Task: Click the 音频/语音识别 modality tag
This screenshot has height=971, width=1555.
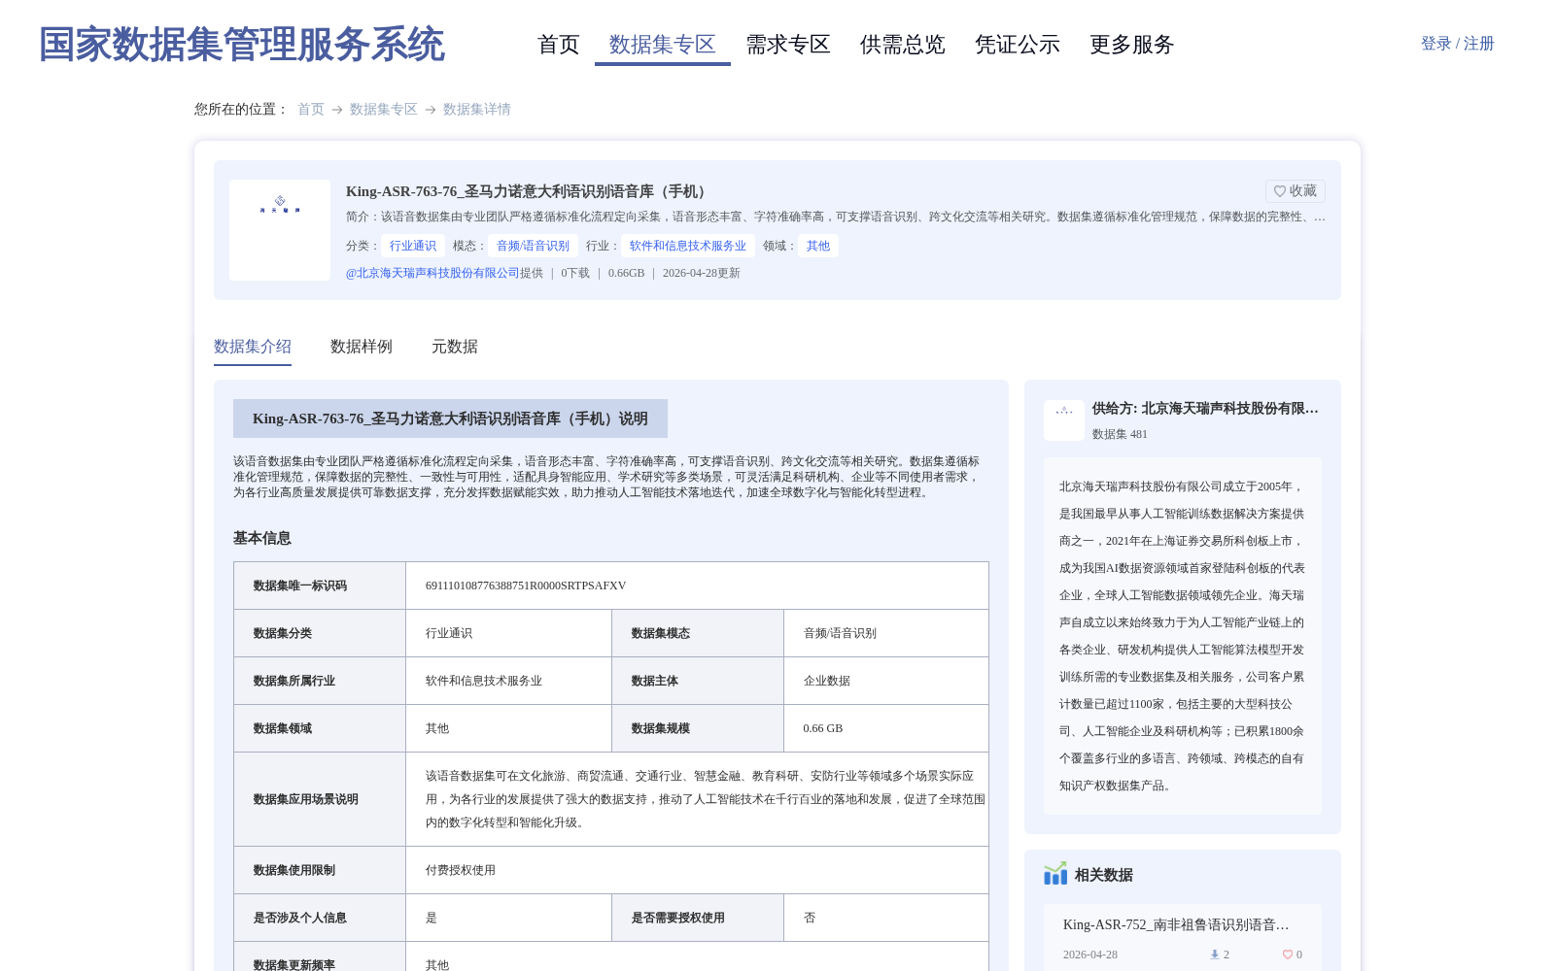Action: point(534,246)
